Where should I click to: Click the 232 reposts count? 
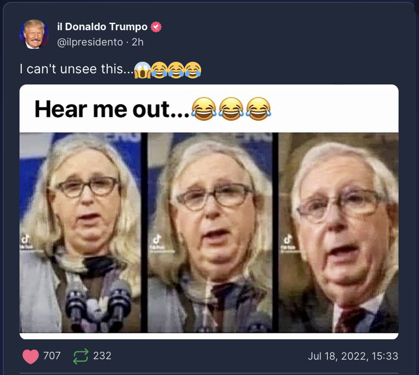coord(102,356)
